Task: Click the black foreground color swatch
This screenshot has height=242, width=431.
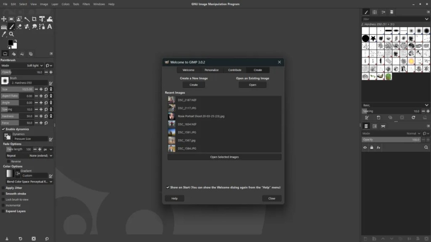Action: click(x=10, y=42)
